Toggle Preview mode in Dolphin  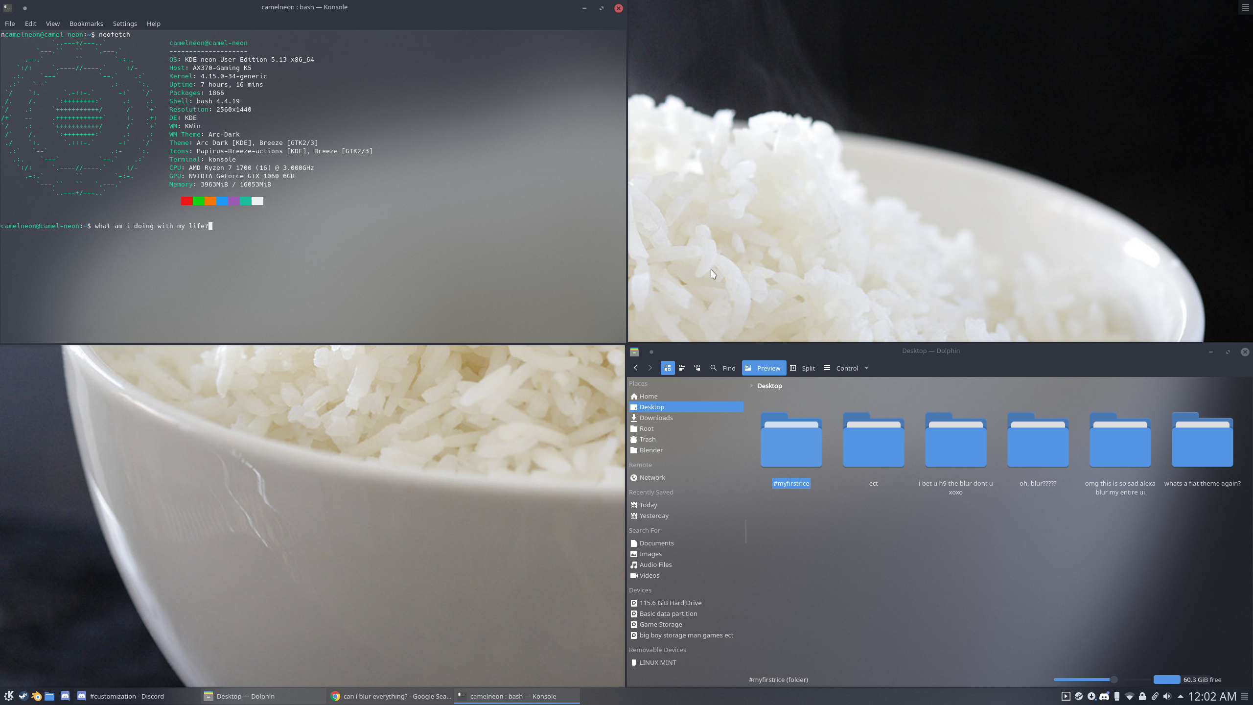(x=764, y=368)
